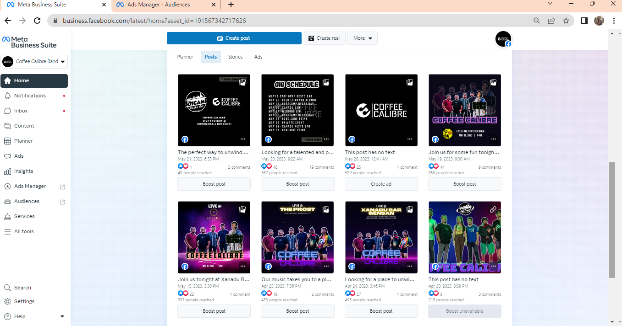Open the Live @ The Prost post thumbnail
The height and width of the screenshot is (326, 622).
click(297, 237)
